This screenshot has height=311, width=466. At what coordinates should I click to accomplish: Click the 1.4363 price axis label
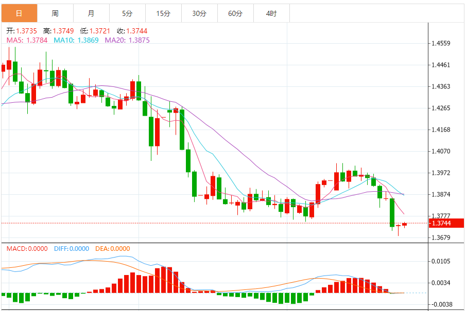[x=441, y=87]
